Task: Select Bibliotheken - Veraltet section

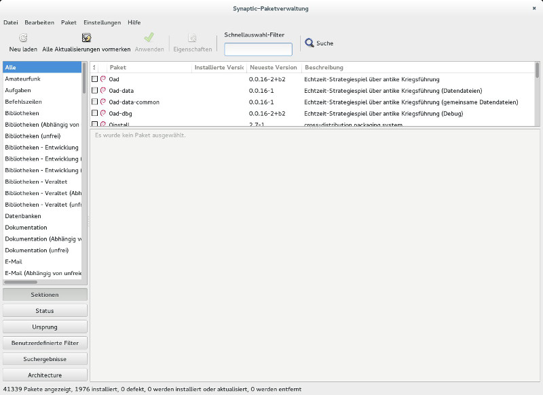Action: (42, 182)
